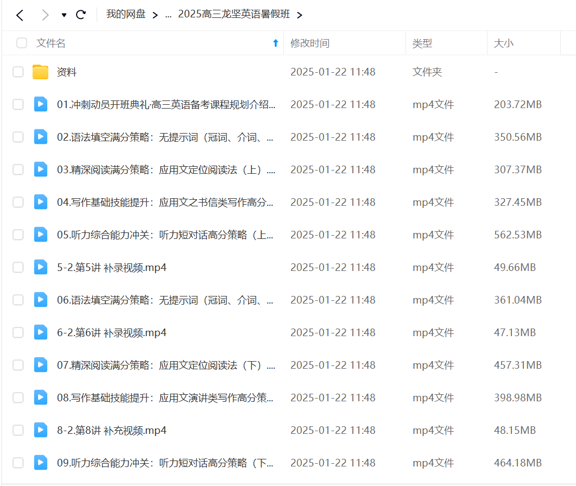Viewport: 576px width, 486px height.
Task: Open 02.语法填空满分策略 file name
Action: click(165, 137)
